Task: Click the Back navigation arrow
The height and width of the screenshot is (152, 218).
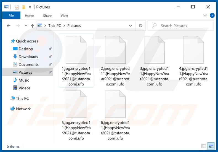Action: click(x=9, y=26)
